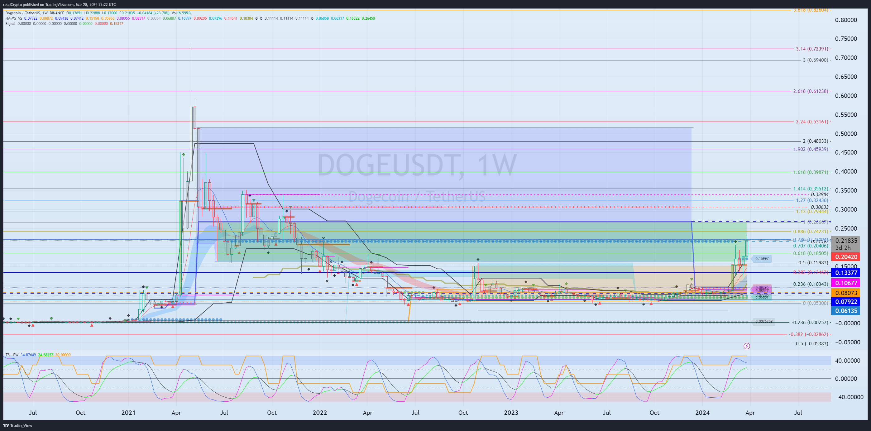Viewport: 871px width, 431px height.
Task: Click the 2022 label on the time axis
Action: pyautogui.click(x=319, y=412)
